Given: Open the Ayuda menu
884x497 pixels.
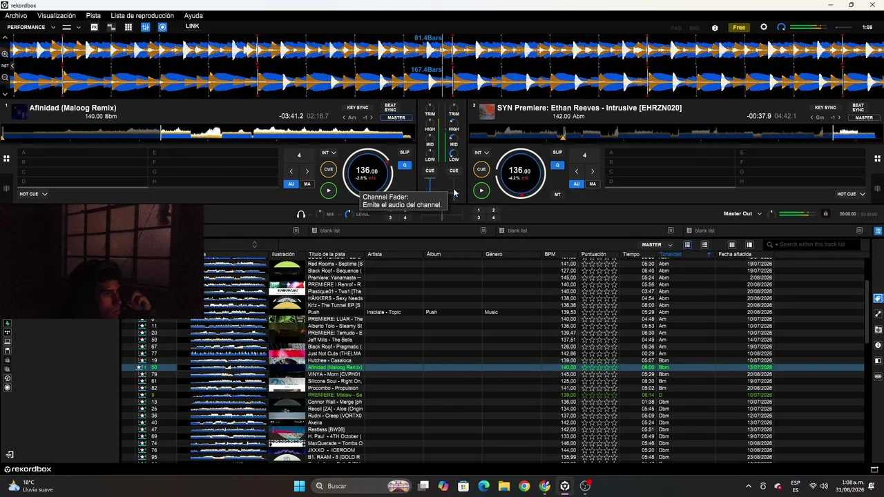Looking at the screenshot, I should point(193,15).
